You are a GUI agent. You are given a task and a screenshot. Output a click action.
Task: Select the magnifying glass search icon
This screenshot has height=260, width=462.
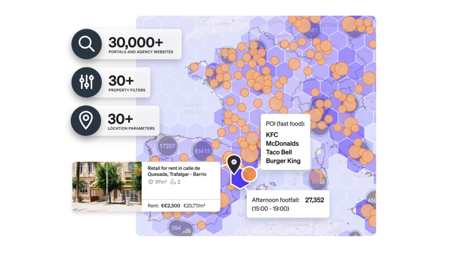(87, 44)
